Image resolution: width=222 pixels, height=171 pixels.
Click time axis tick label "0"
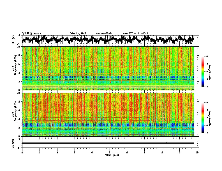tap(22, 153)
